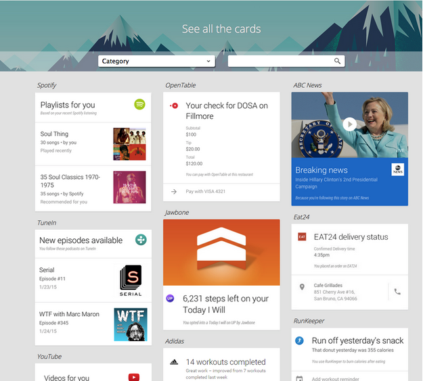
Task: Open the WTF with Marc Maron artwork
Action: (131, 325)
